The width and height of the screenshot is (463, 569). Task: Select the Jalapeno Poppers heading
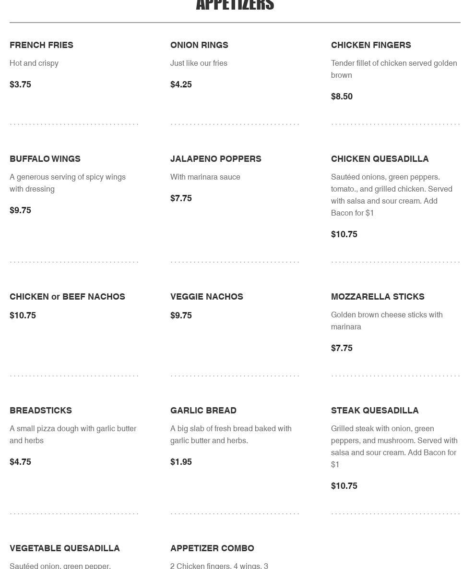click(215, 159)
